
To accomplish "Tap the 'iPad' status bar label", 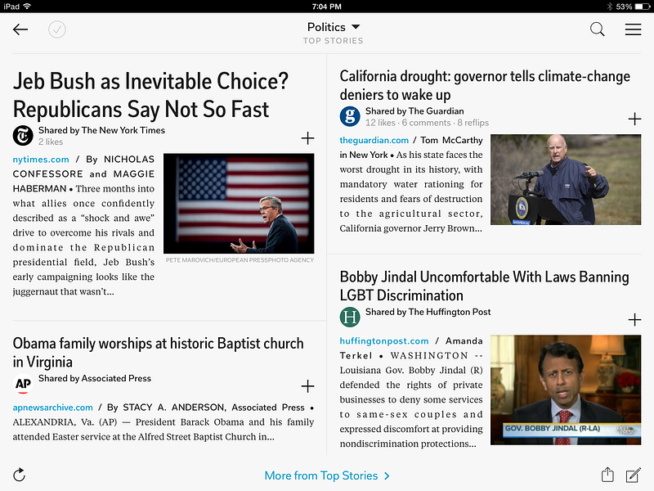I will pyautogui.click(x=11, y=7).
